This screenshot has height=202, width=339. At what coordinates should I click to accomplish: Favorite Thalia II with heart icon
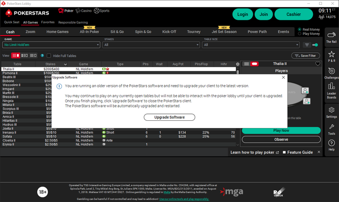(x=318, y=64)
